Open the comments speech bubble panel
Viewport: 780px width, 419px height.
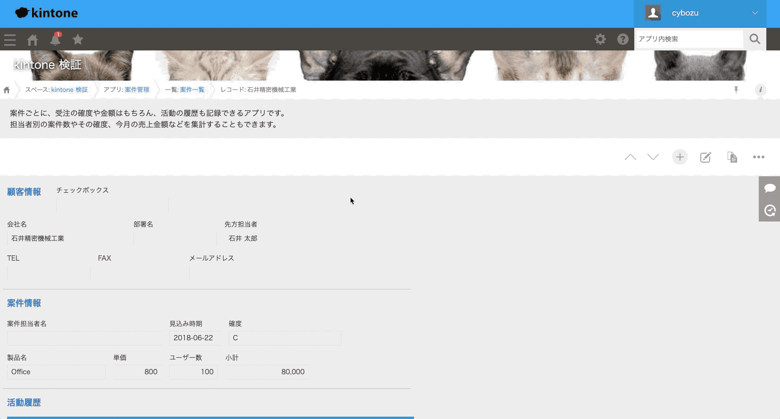770,188
